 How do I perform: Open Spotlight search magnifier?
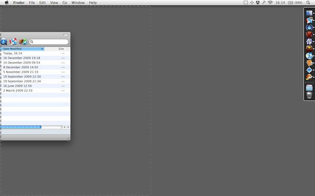[308, 3]
